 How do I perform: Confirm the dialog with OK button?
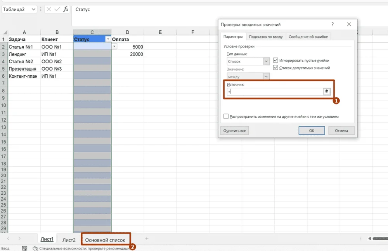click(x=312, y=131)
